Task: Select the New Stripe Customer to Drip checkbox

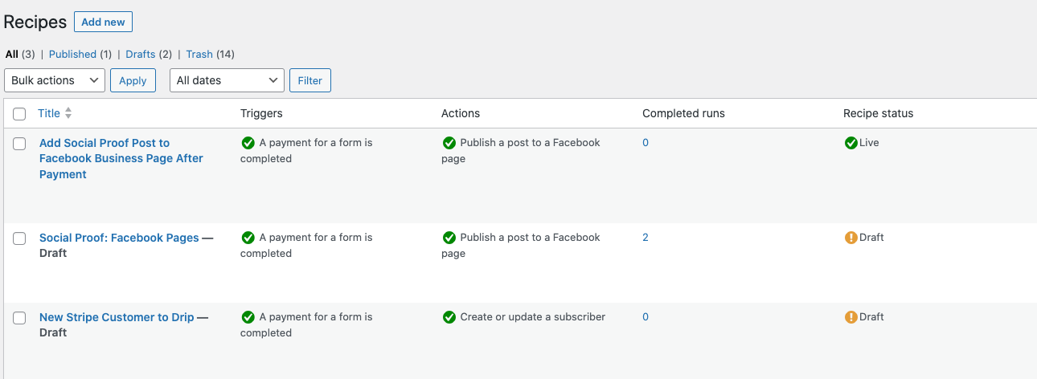Action: coord(19,318)
